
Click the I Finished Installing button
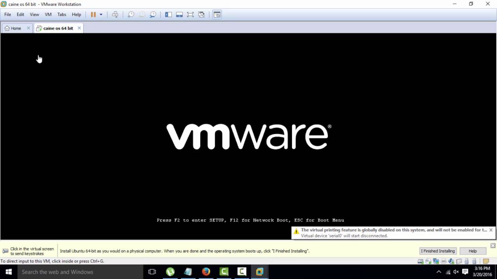tap(438, 251)
